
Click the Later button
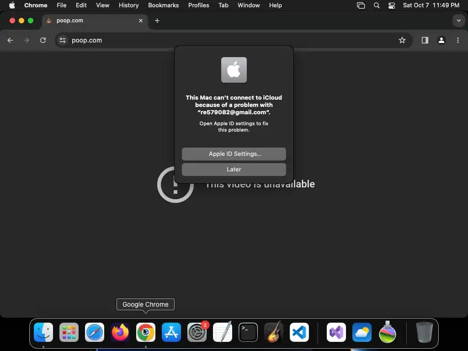pyautogui.click(x=234, y=170)
